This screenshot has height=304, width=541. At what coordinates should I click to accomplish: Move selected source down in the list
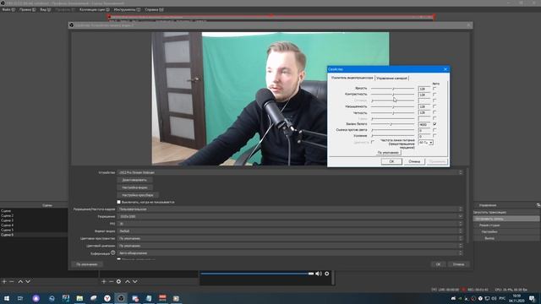135,281
